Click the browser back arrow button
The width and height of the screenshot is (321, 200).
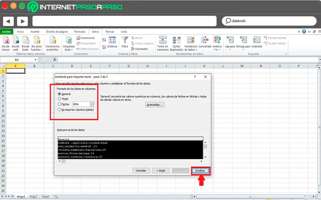coord(8,21)
